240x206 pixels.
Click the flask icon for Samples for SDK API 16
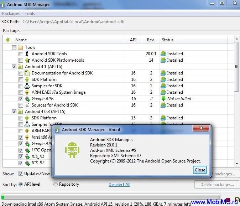[x=27, y=86]
